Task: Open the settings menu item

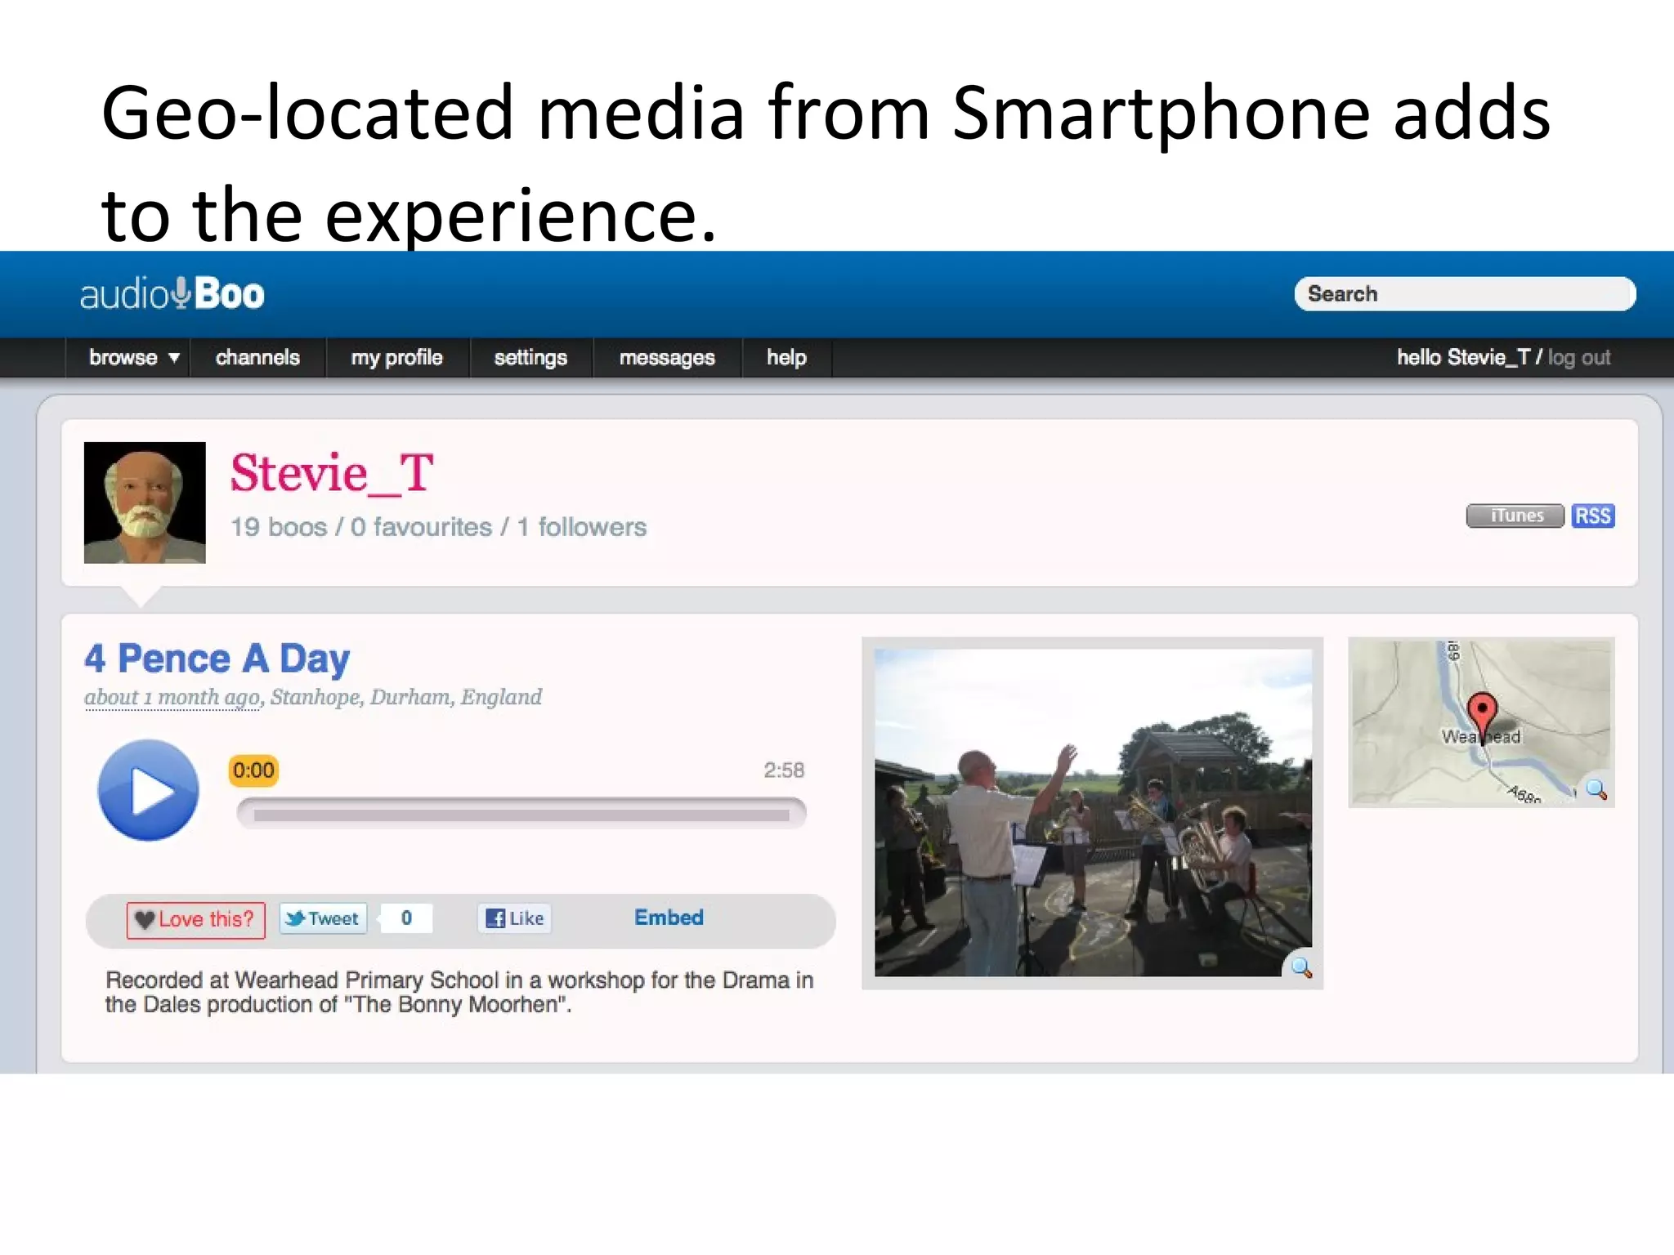Action: pyautogui.click(x=530, y=358)
